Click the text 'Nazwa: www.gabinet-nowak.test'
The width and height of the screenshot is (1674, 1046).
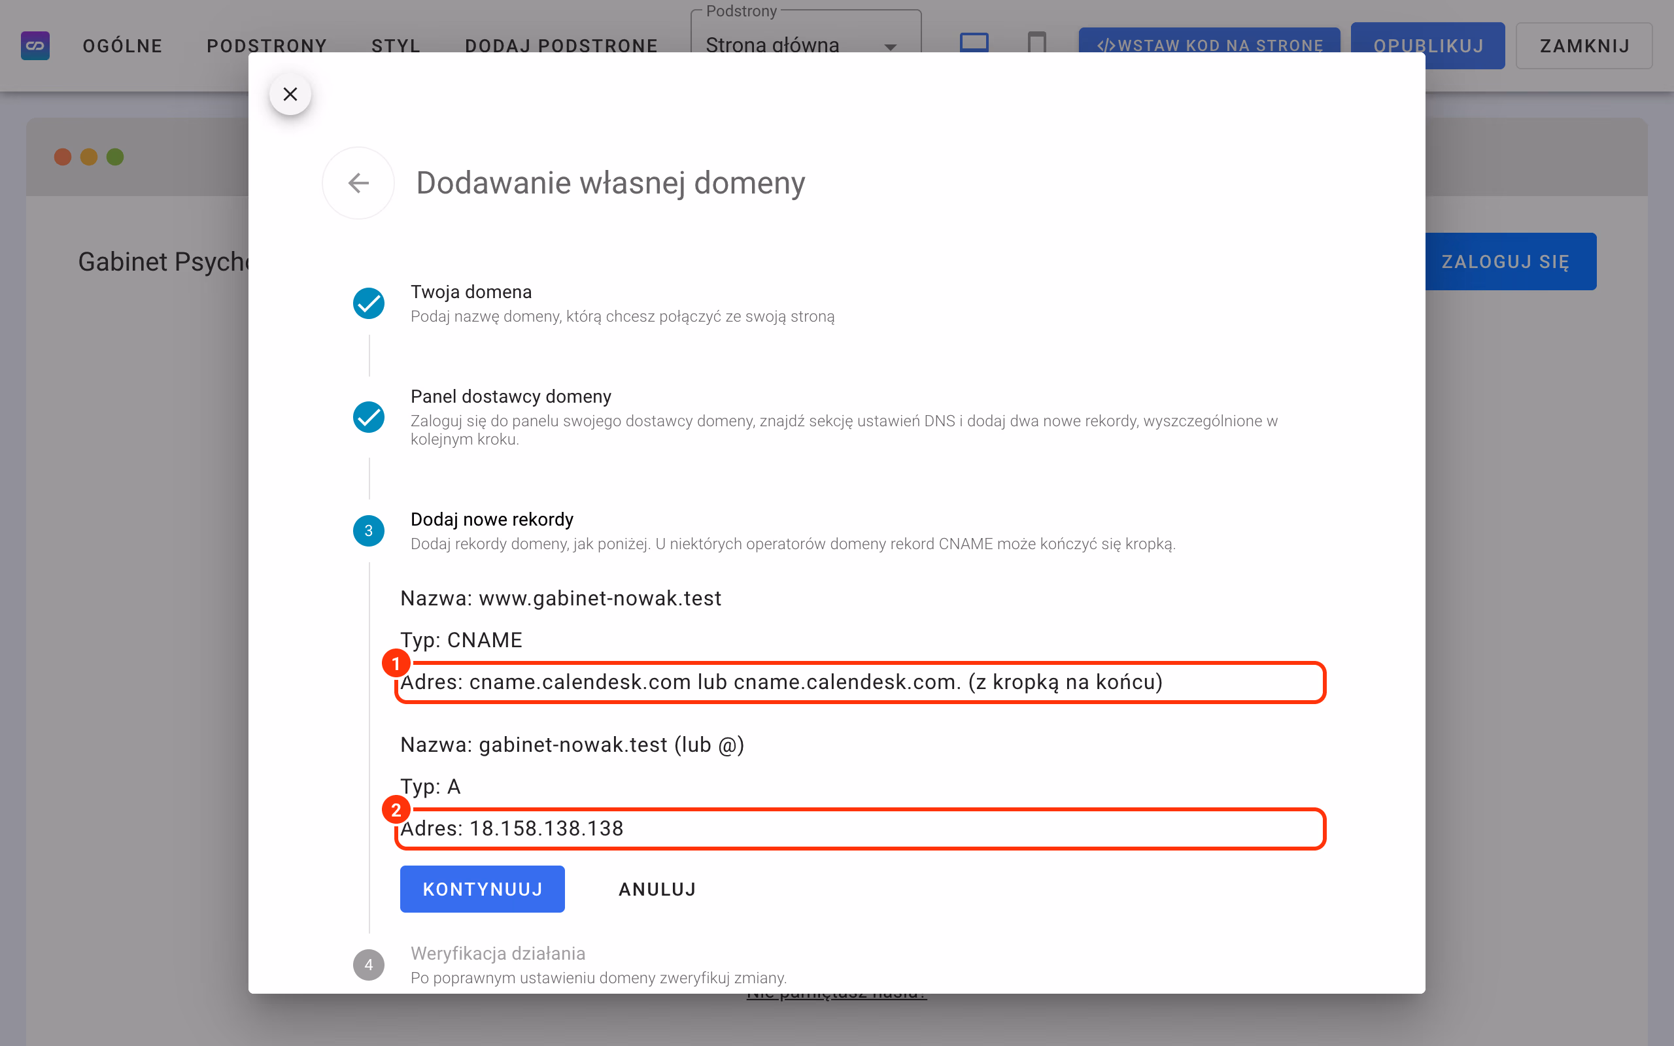pos(561,598)
